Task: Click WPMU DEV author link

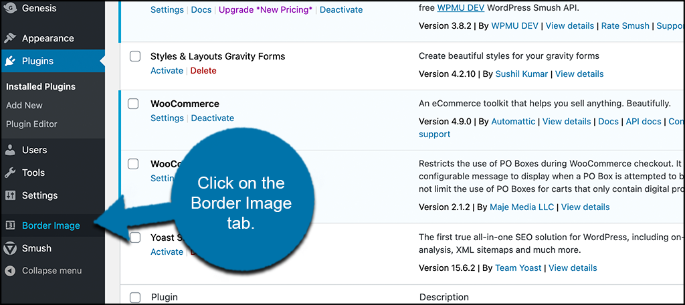Action: pos(515,26)
